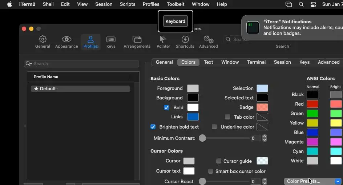Viewport: 343px width, 185px height.
Task: Open the Background color swatch
Action: pyautogui.click(x=193, y=98)
